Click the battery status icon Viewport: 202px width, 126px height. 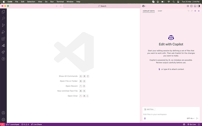coord(163,2)
